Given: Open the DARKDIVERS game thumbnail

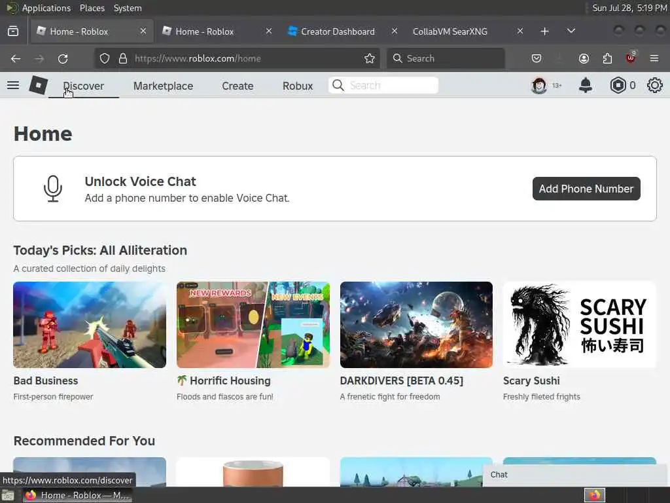Looking at the screenshot, I should (x=416, y=325).
